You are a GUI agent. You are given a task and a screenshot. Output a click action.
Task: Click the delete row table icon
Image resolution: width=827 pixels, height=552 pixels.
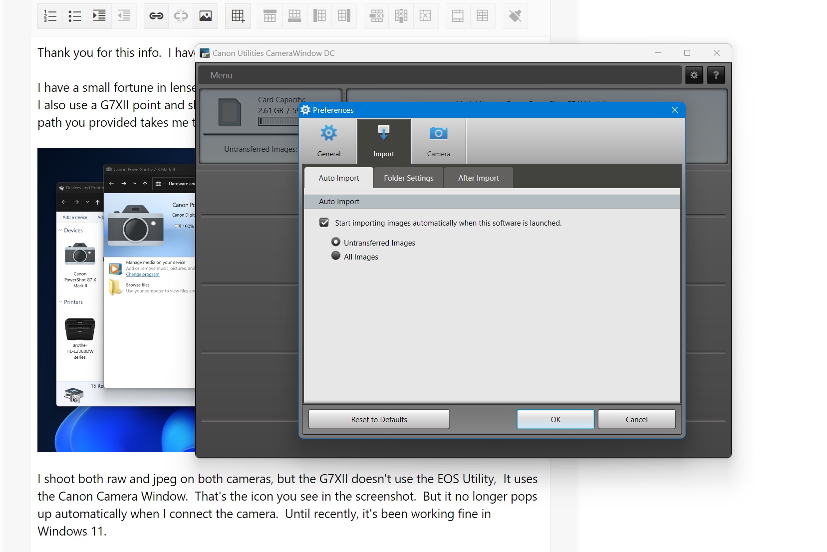[376, 16]
